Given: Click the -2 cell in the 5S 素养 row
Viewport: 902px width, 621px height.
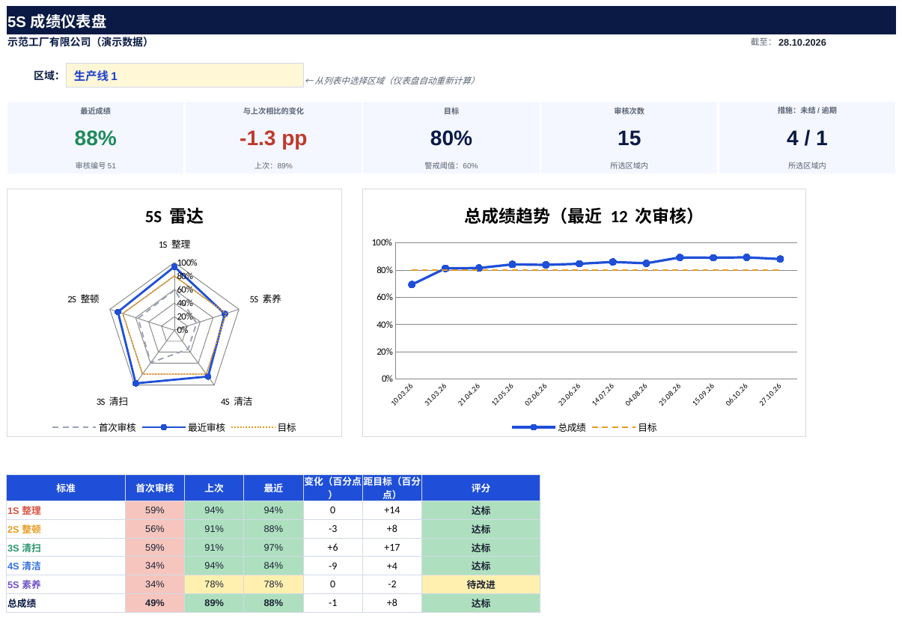Looking at the screenshot, I should (x=392, y=584).
